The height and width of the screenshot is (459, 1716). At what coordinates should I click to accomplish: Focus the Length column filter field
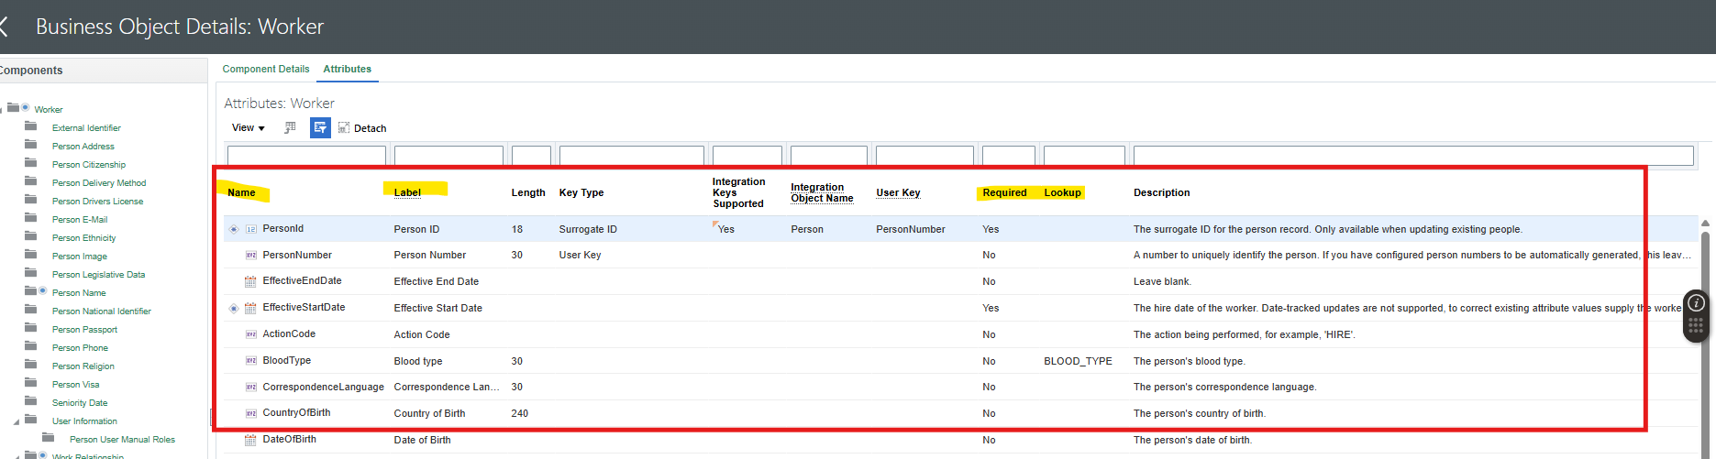tap(531, 156)
